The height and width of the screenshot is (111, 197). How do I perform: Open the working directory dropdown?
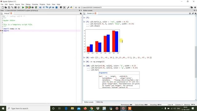pyautogui.click(x=189, y=7)
